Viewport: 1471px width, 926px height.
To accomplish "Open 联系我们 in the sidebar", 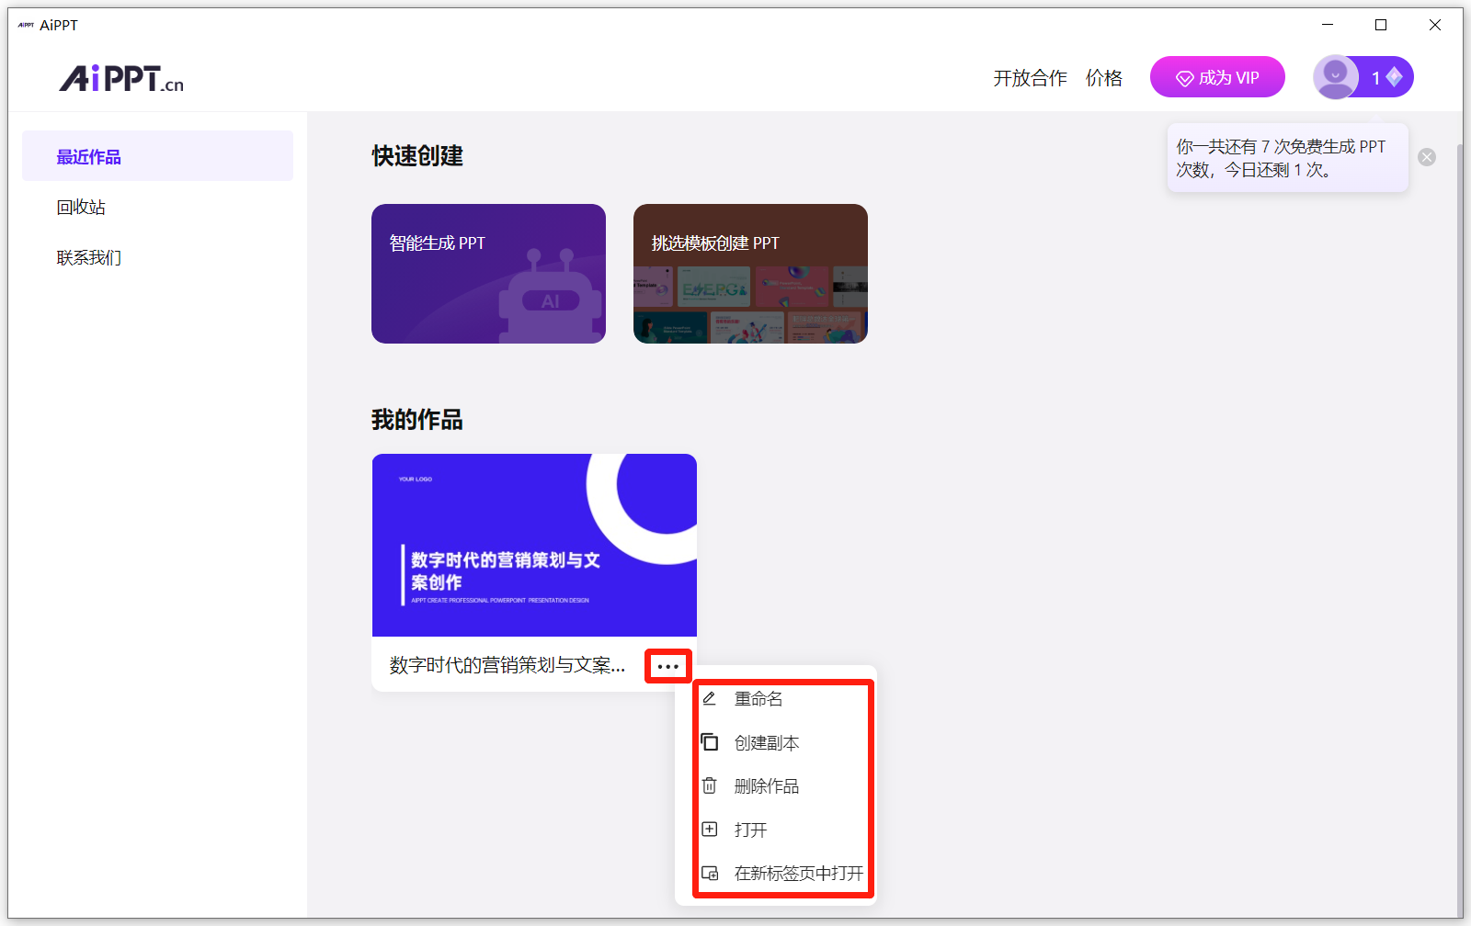I will click(x=89, y=257).
